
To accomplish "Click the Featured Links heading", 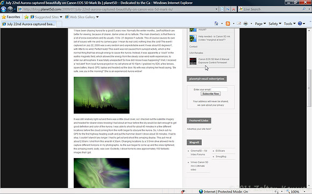I will [199, 121].
